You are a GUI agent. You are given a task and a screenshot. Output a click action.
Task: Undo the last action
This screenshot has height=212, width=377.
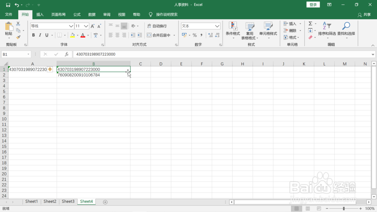(17, 5)
